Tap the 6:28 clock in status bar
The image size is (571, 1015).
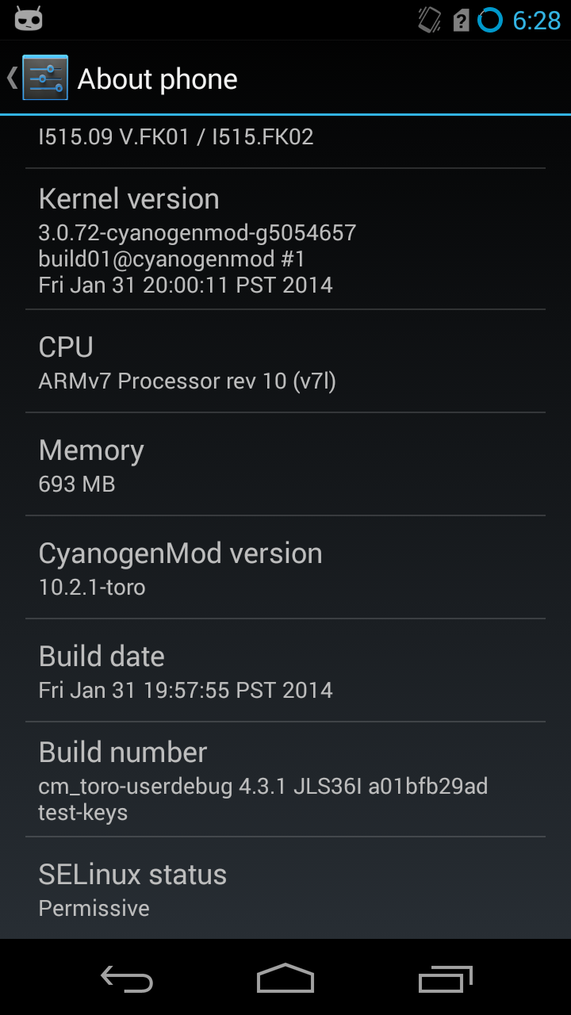click(537, 21)
